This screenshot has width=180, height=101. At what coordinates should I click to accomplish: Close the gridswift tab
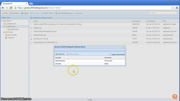pyautogui.click(x=26, y=4)
